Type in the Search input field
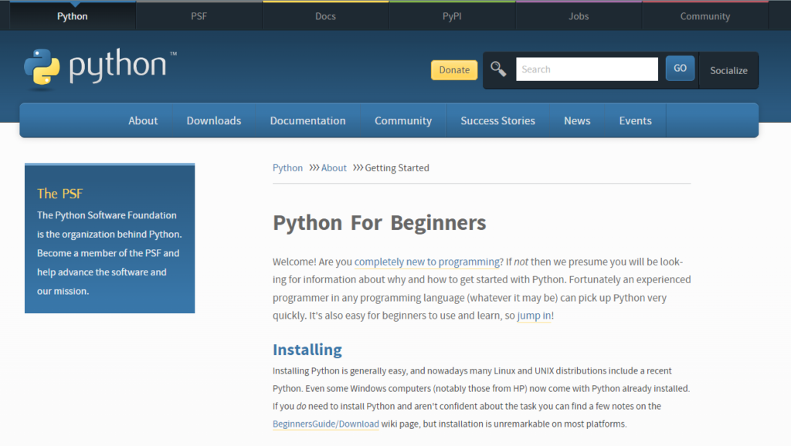791x446 pixels. [586, 69]
